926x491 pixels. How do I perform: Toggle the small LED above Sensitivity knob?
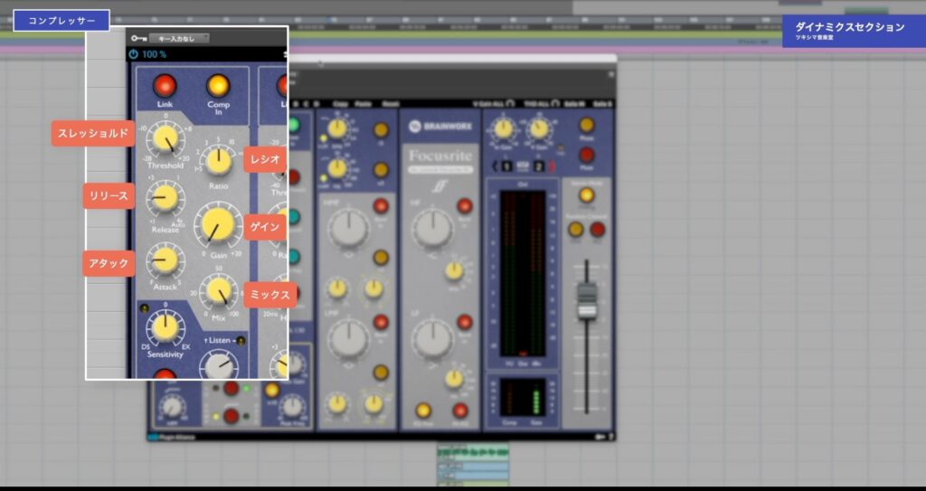coord(144,307)
